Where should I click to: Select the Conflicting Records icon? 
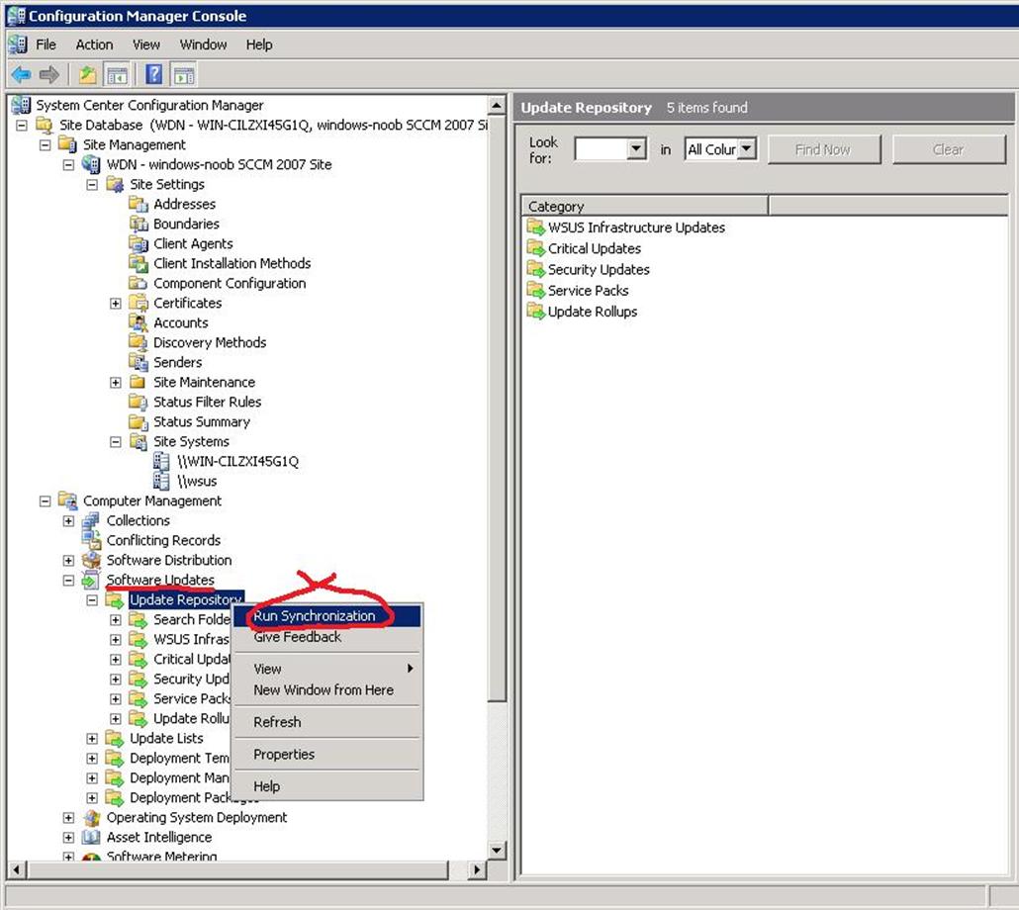92,540
